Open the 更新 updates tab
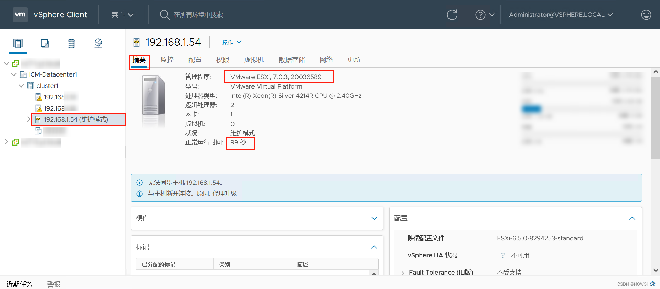Viewport: 660px width, 289px height. (x=354, y=60)
